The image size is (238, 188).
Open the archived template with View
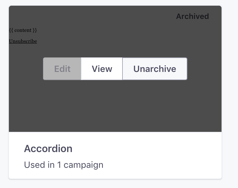pos(102,69)
